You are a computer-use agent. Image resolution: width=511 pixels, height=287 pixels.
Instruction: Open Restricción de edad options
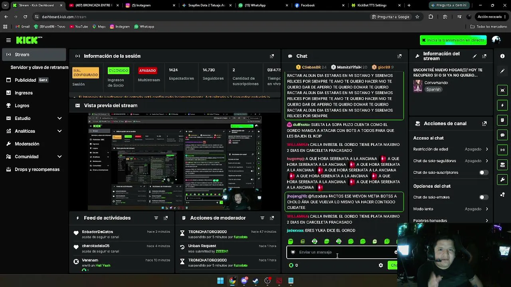(451, 149)
